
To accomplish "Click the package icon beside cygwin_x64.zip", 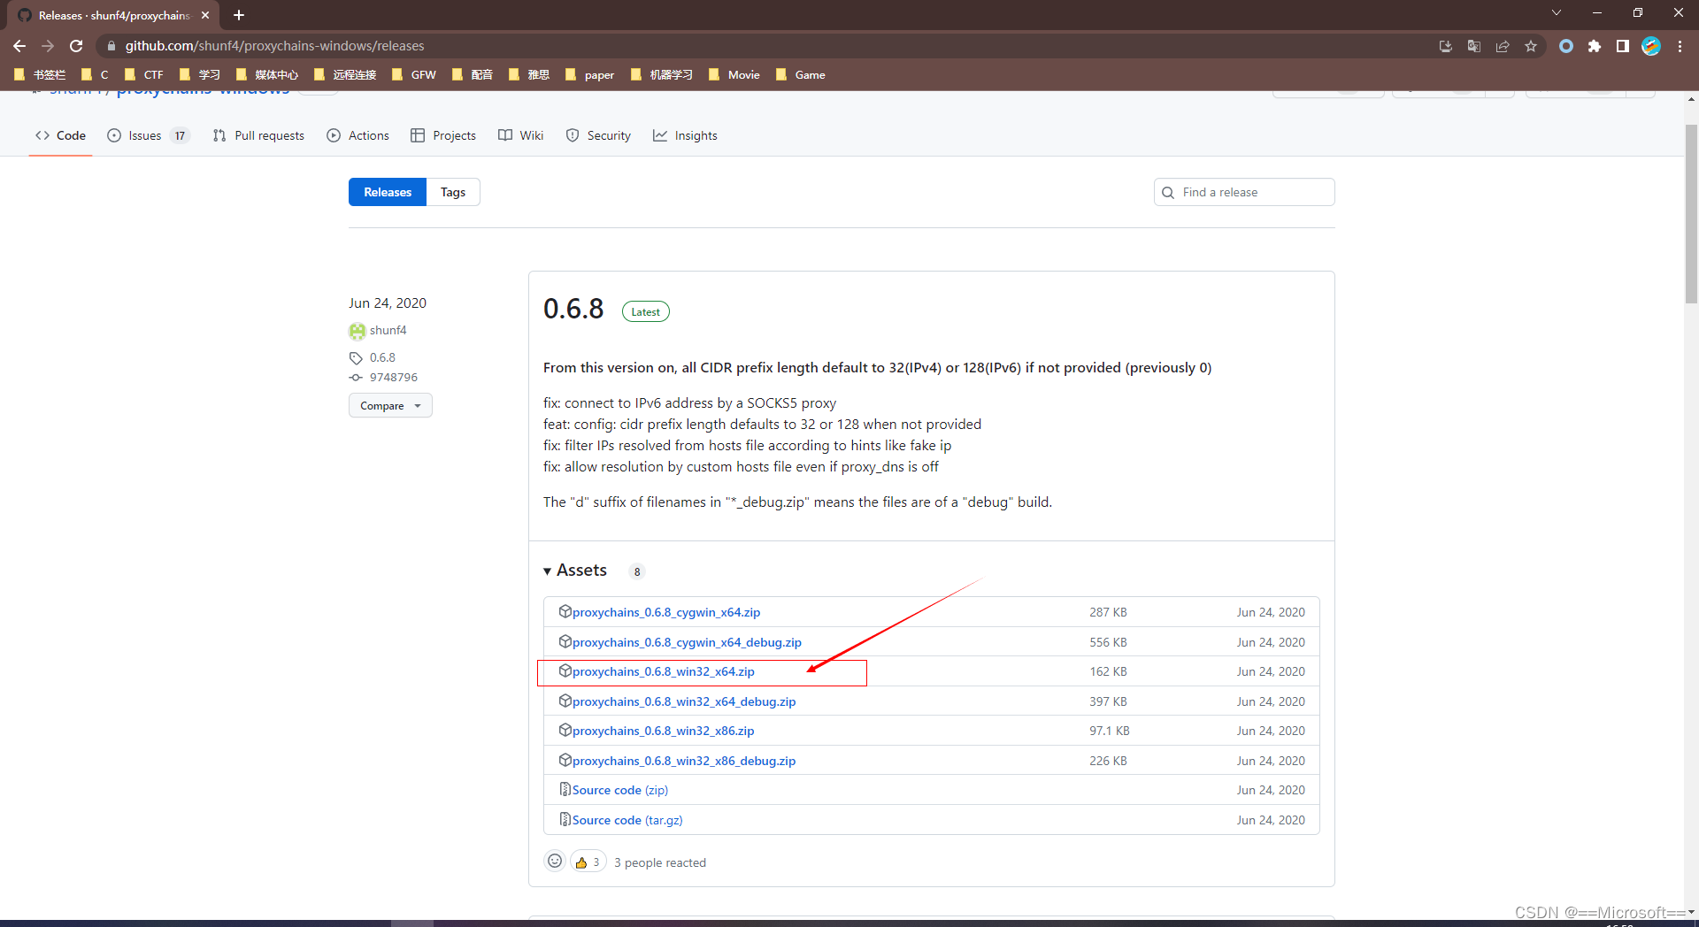I will click(x=565, y=611).
